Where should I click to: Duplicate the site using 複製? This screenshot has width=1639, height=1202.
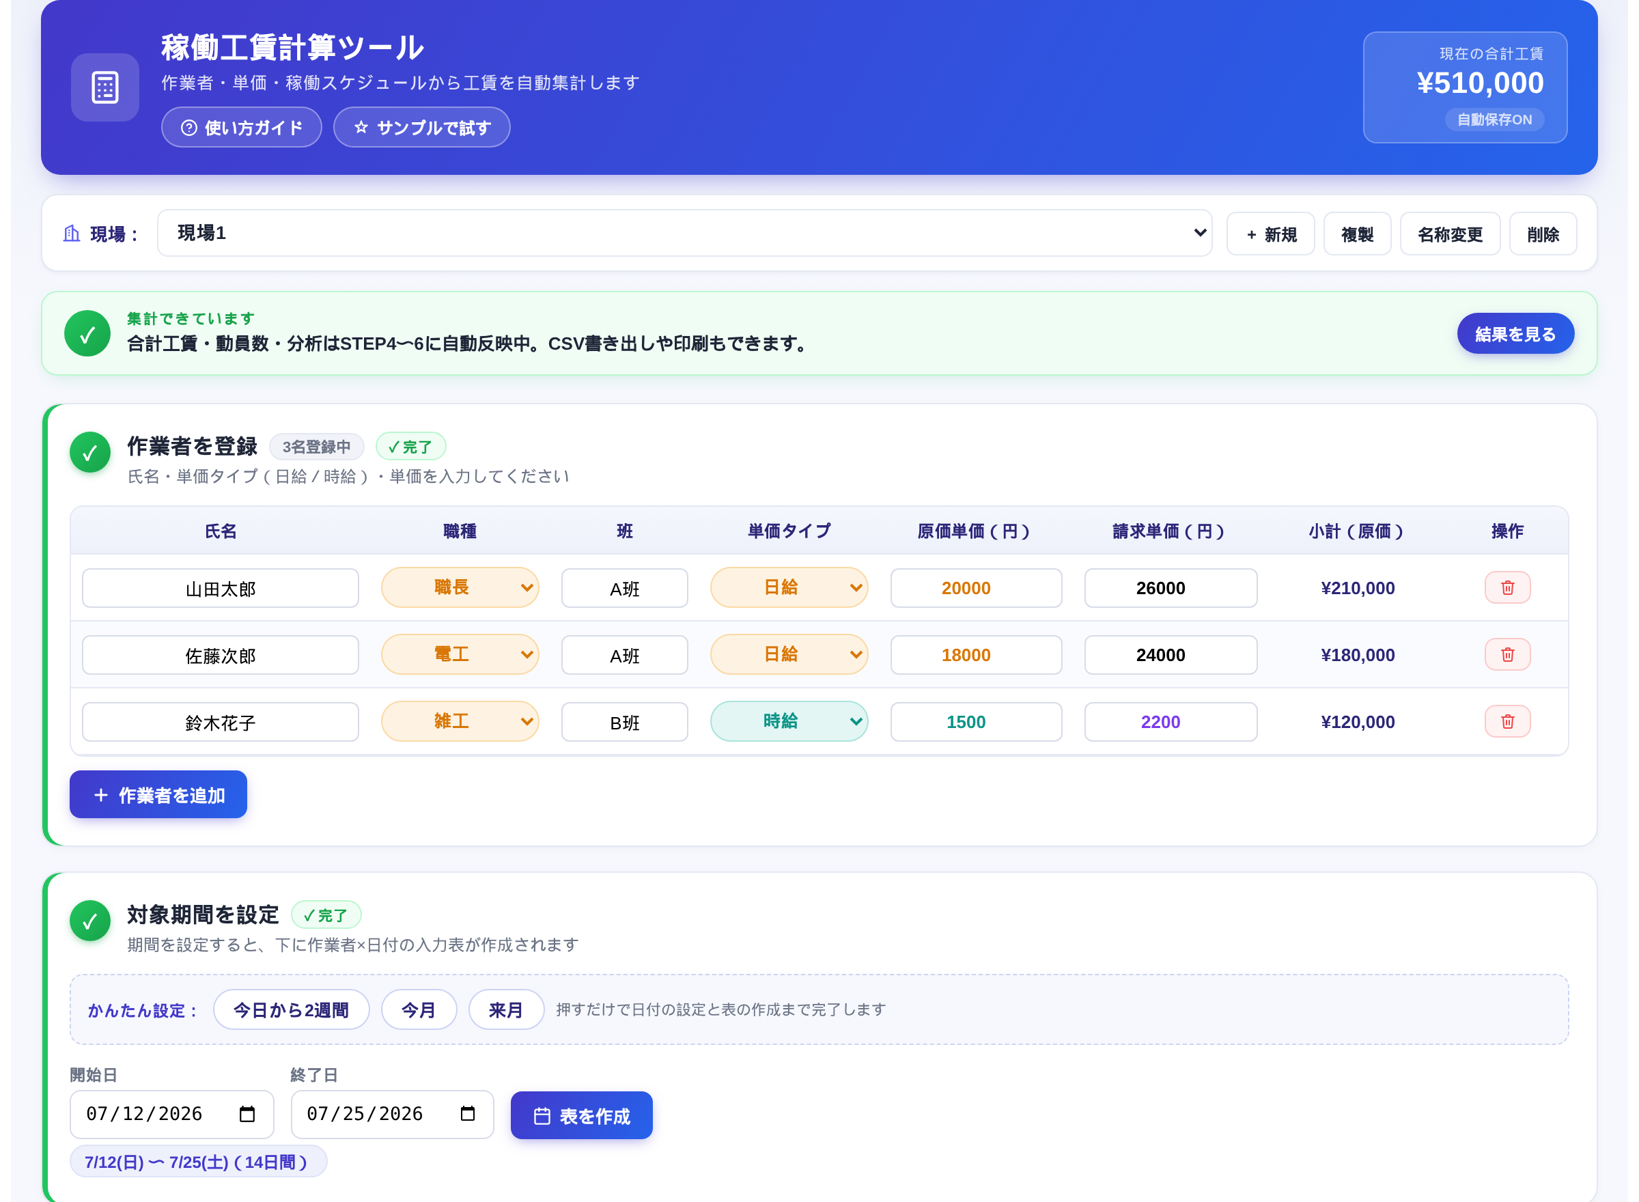point(1357,234)
